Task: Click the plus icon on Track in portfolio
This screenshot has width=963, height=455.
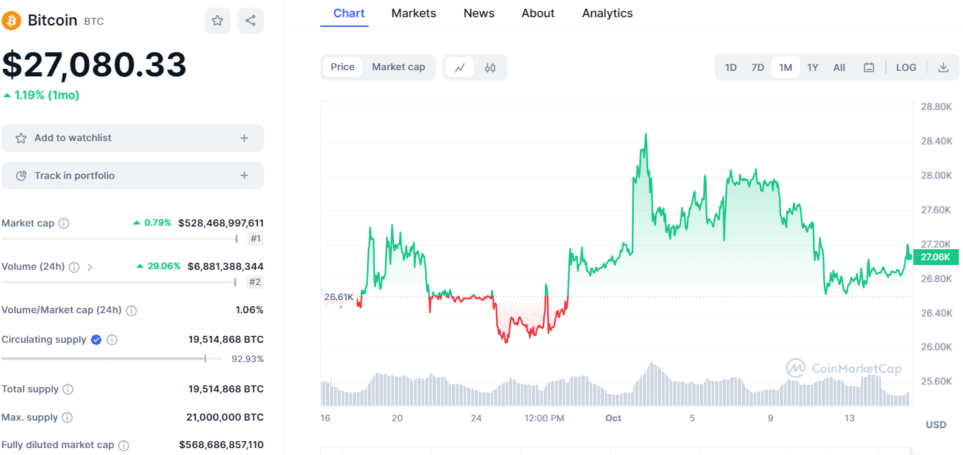Action: pos(244,176)
